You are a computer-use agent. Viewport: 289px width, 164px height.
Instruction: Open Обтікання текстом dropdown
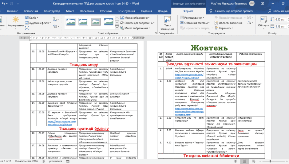[195, 23]
